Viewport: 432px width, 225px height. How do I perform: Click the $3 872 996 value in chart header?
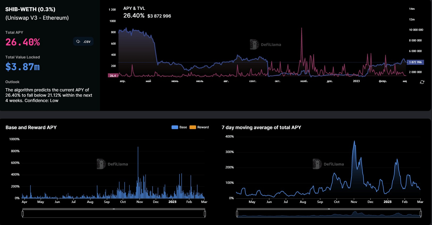pyautogui.click(x=159, y=16)
